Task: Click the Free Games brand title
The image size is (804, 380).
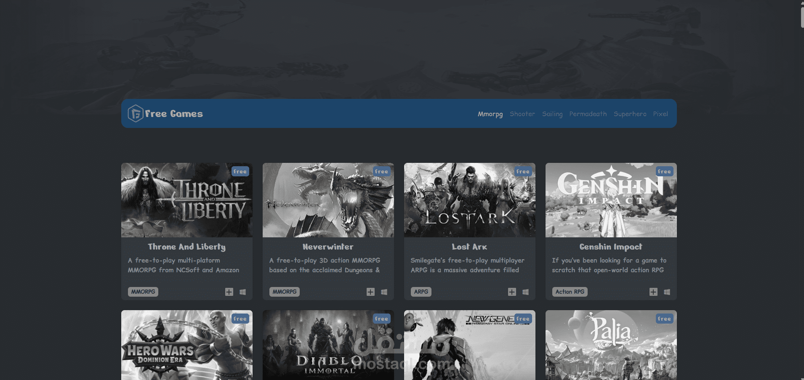Action: pos(174,114)
